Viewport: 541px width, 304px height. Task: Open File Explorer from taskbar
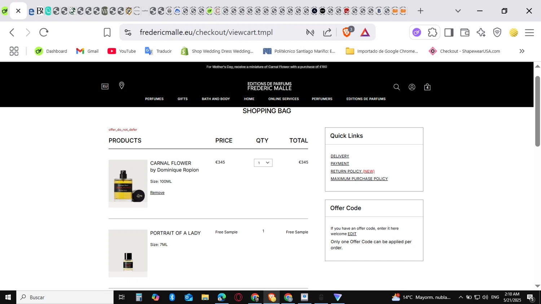[205, 297]
